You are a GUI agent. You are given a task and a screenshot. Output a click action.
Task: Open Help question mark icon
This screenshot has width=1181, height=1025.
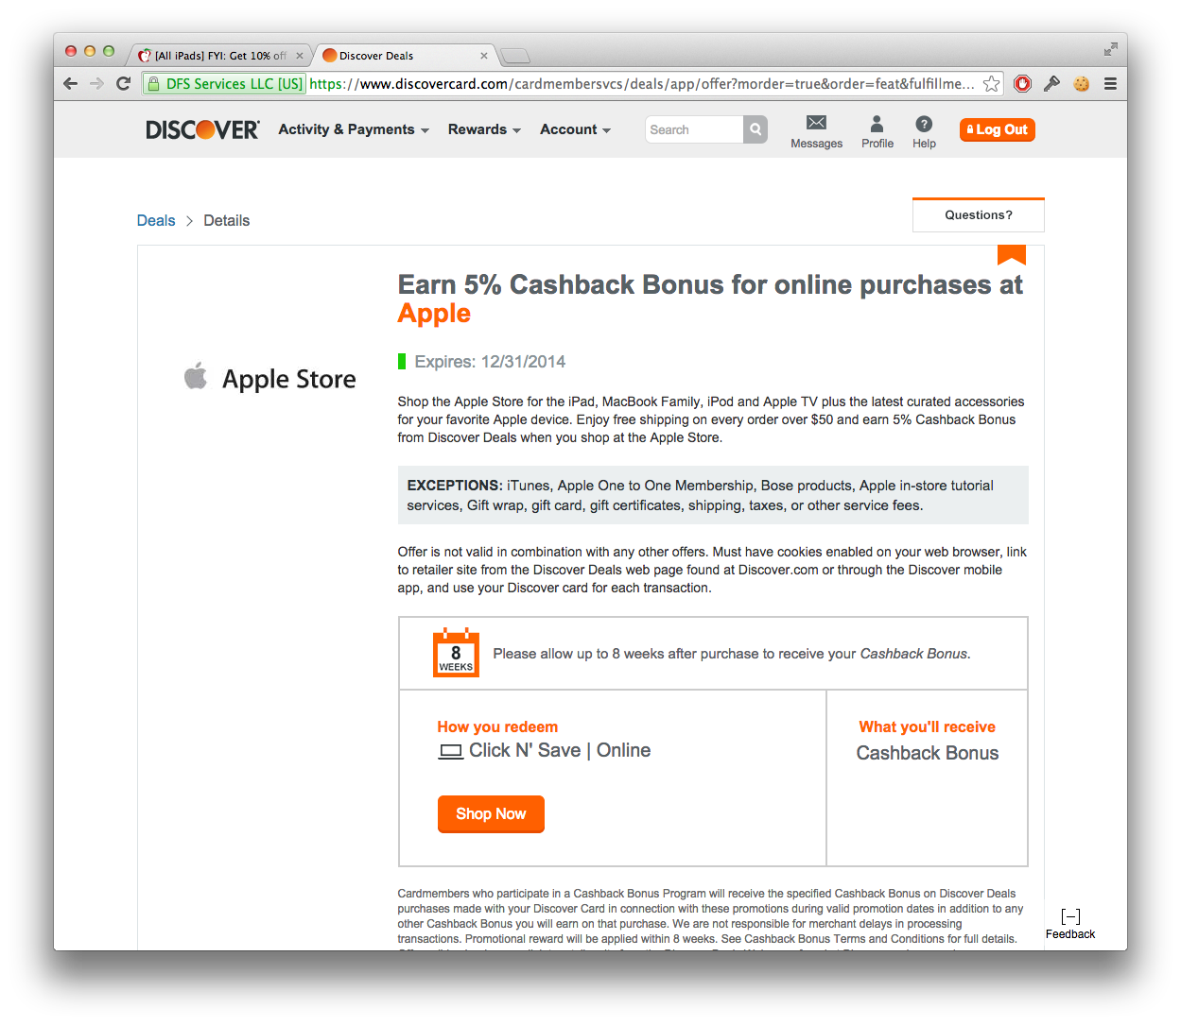(x=924, y=124)
